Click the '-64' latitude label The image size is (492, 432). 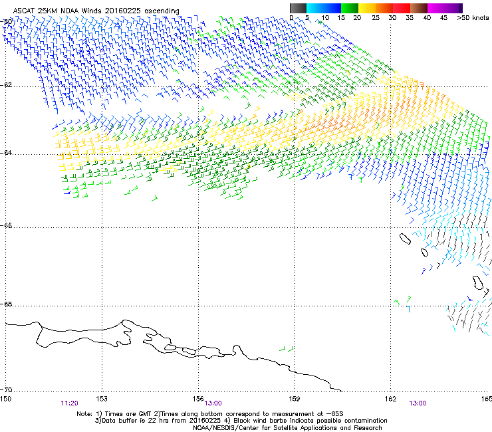7,153
